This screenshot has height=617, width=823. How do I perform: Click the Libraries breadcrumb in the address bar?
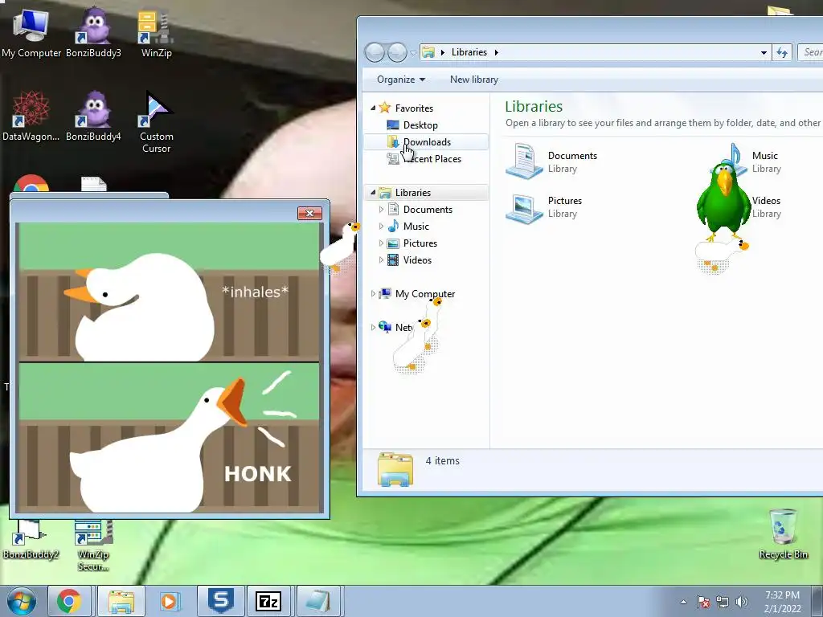tap(469, 52)
